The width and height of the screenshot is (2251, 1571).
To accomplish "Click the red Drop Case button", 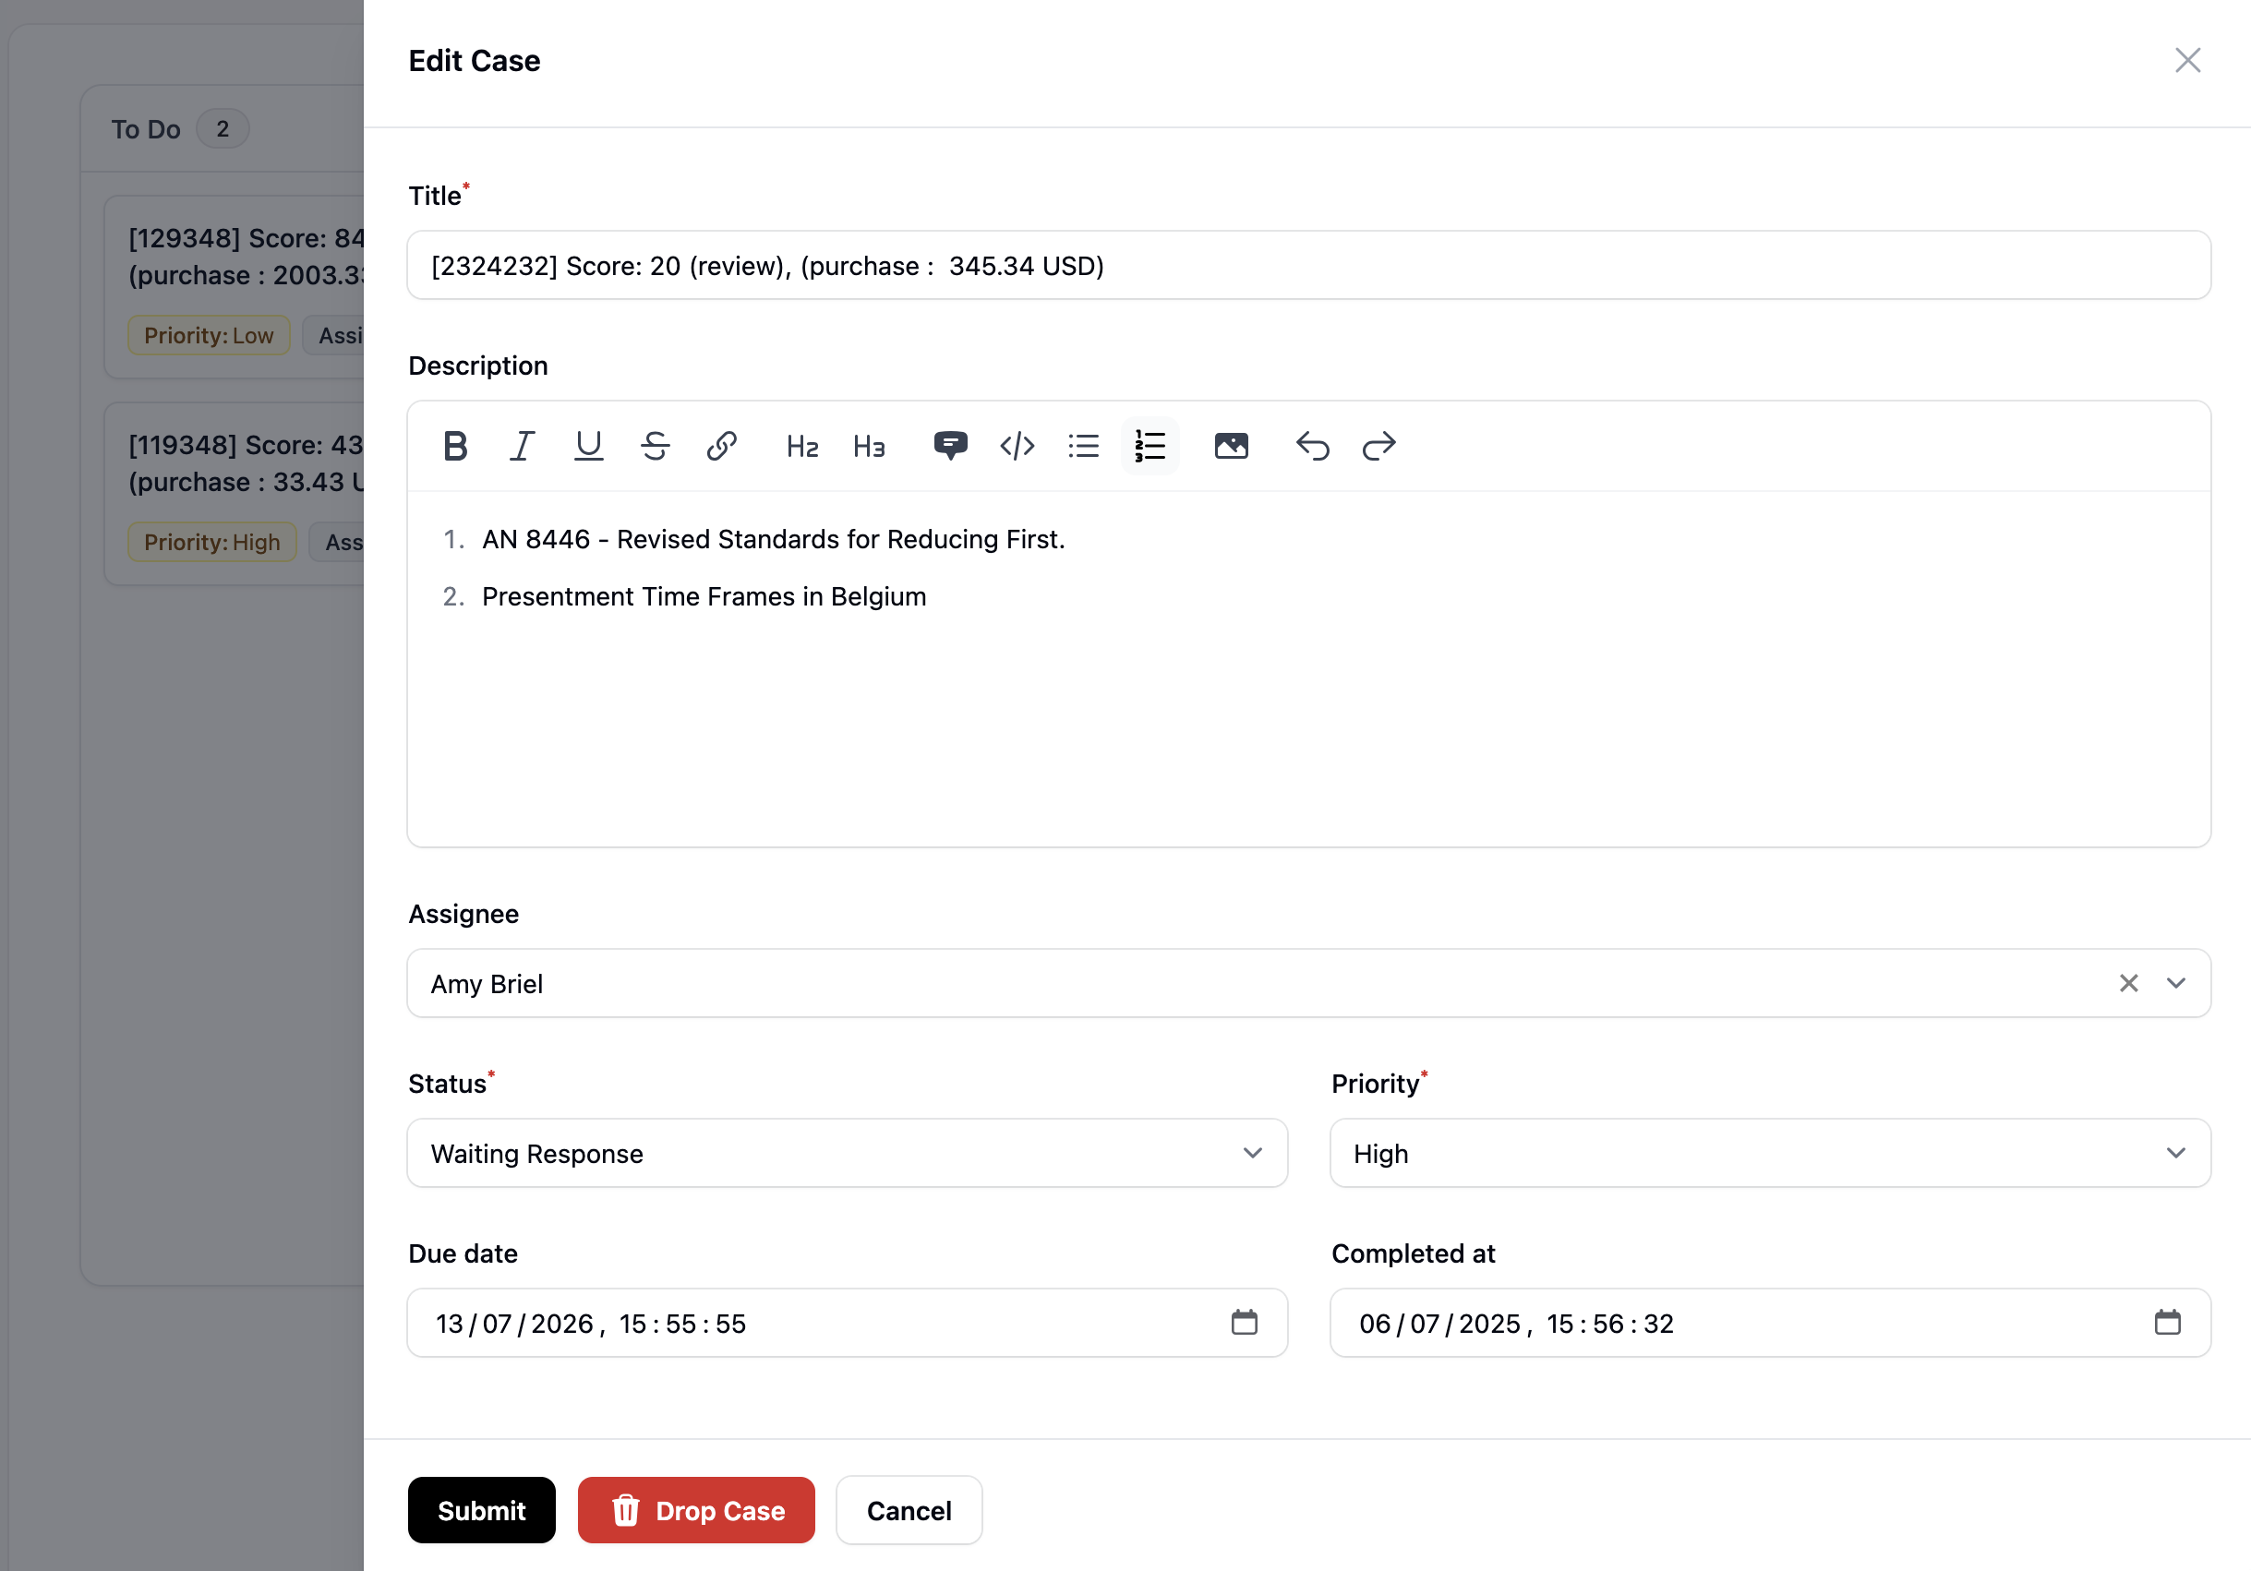I will [x=696, y=1509].
